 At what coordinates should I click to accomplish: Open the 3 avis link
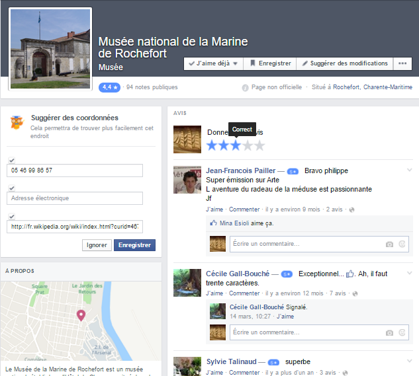328,373
